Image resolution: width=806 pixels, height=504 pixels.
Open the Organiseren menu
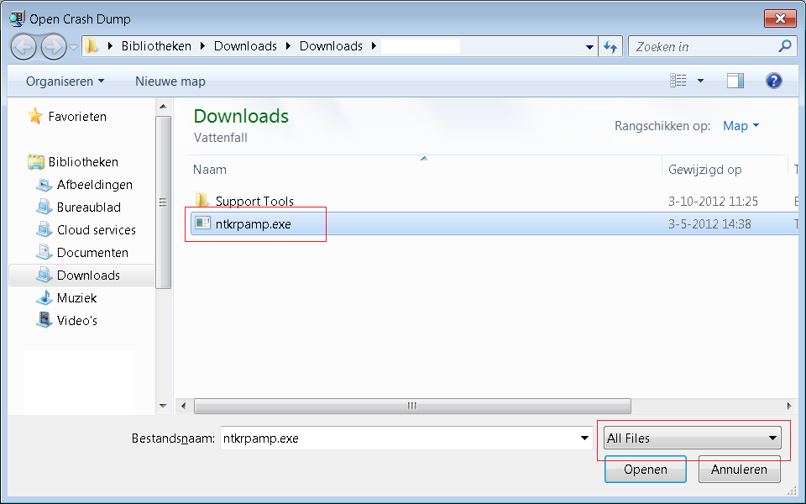click(65, 81)
